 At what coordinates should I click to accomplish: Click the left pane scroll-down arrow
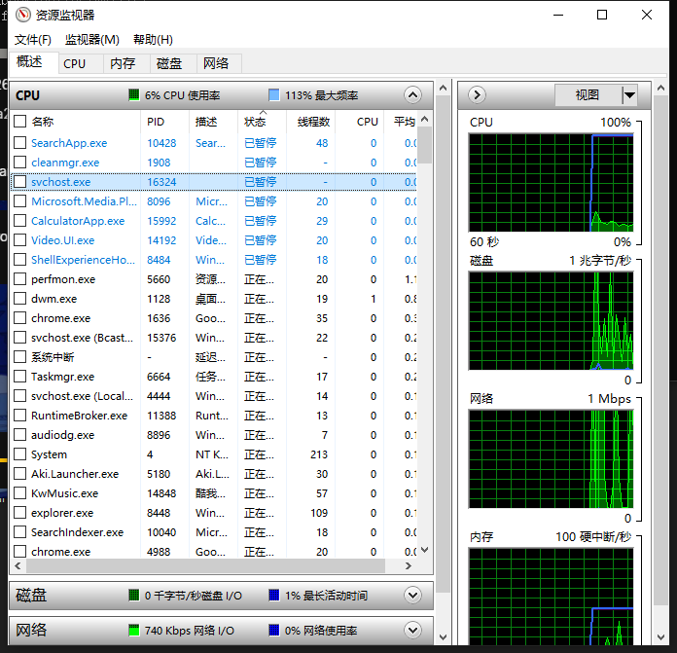pos(443,637)
